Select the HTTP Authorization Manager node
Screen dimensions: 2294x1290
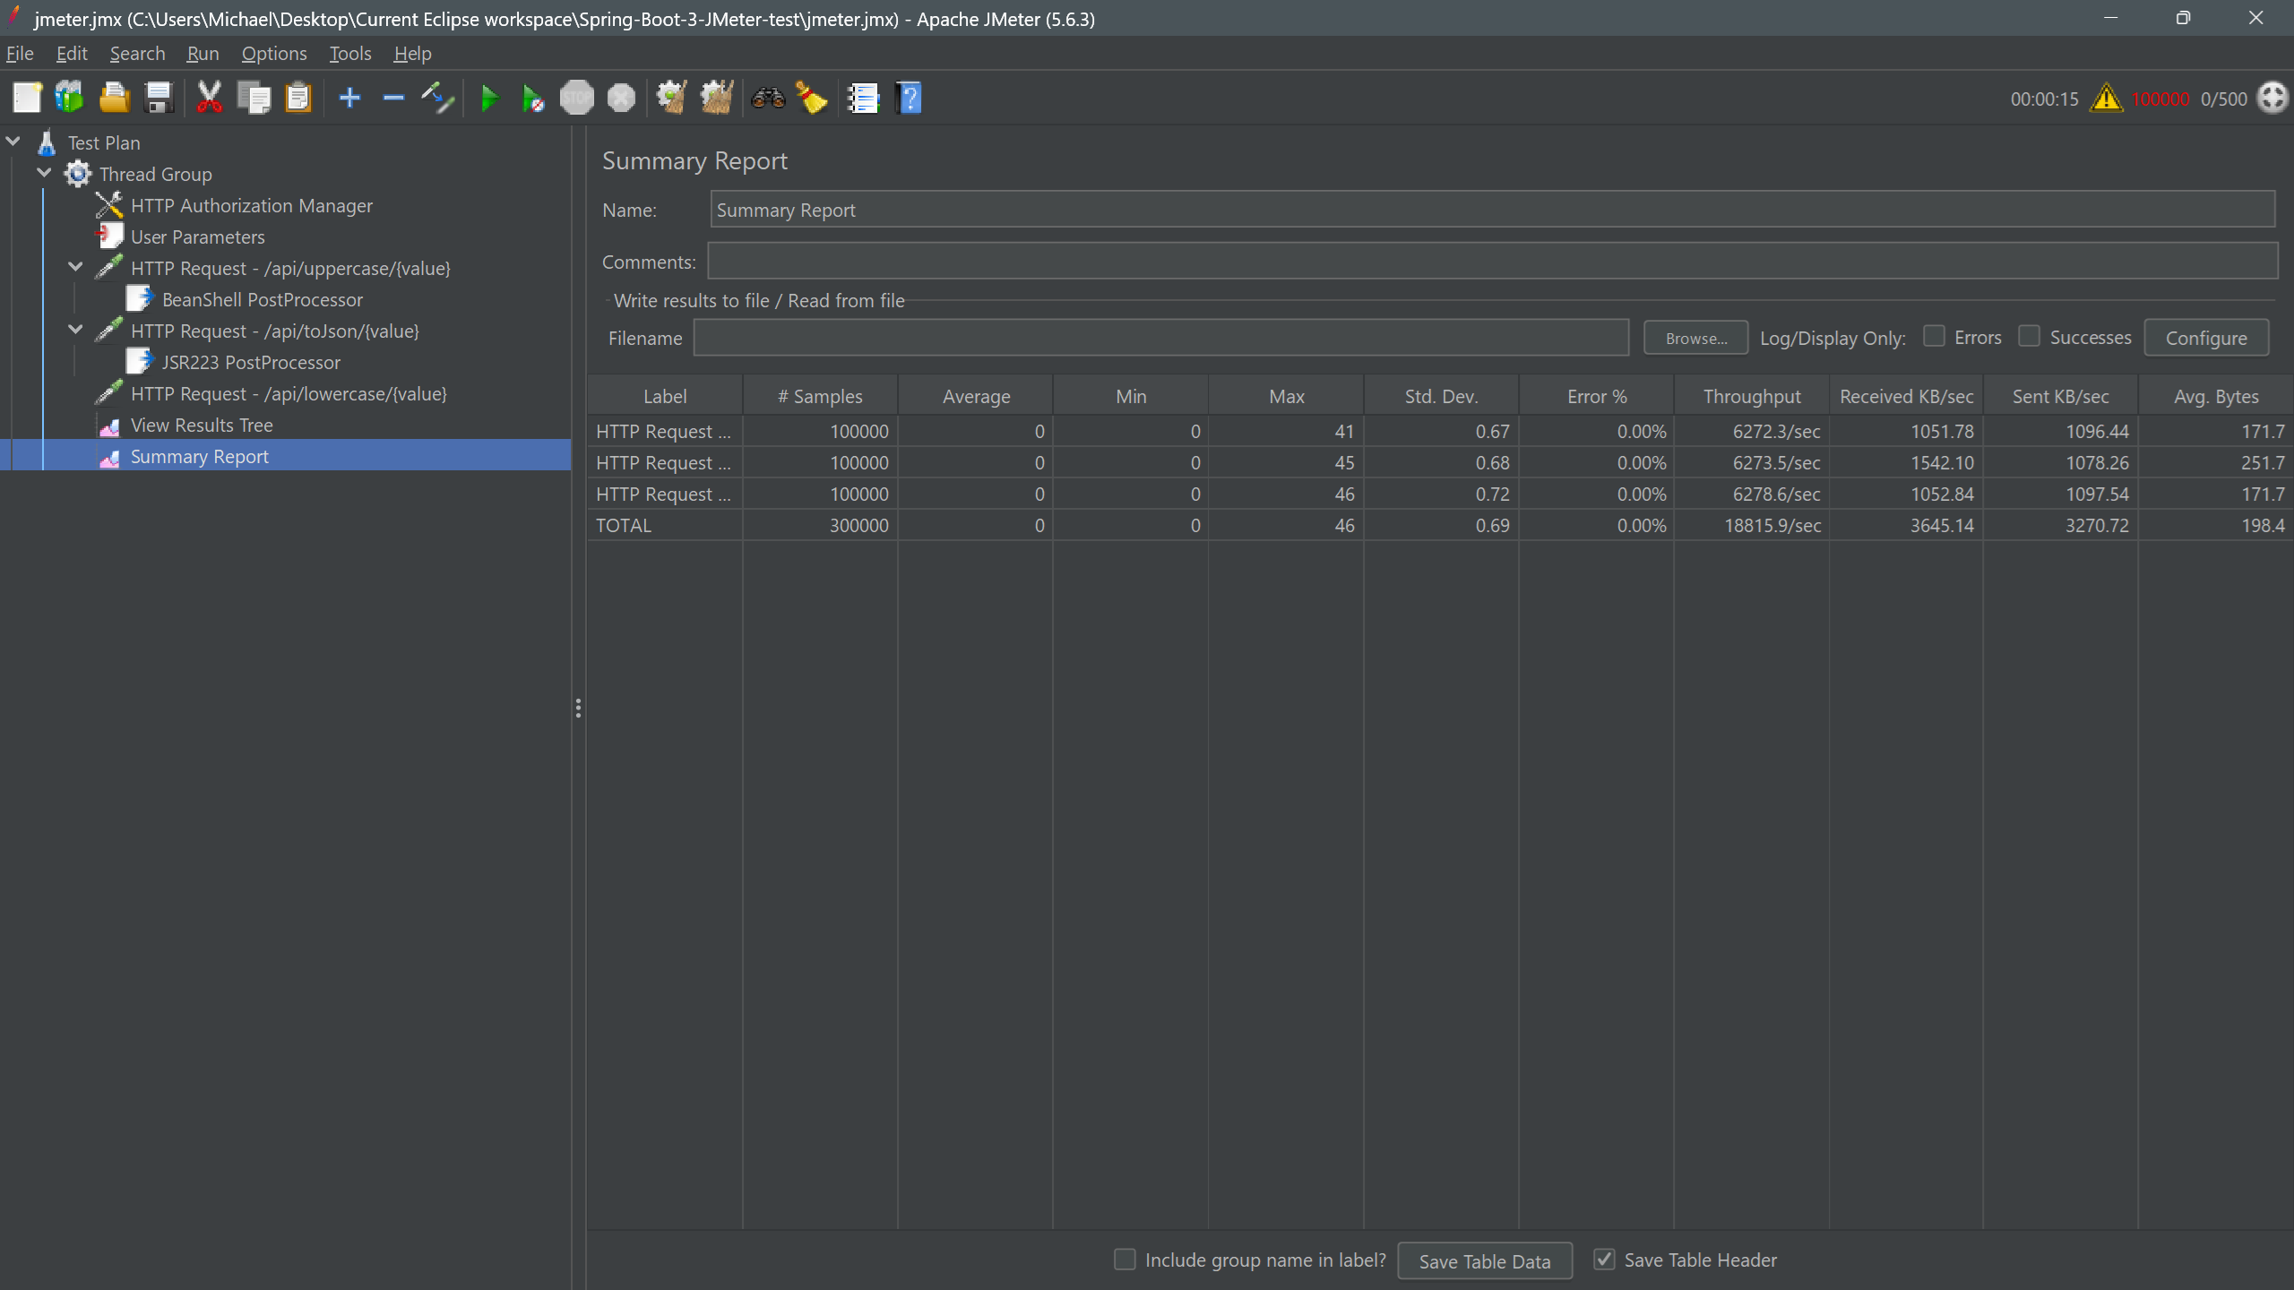click(x=251, y=205)
